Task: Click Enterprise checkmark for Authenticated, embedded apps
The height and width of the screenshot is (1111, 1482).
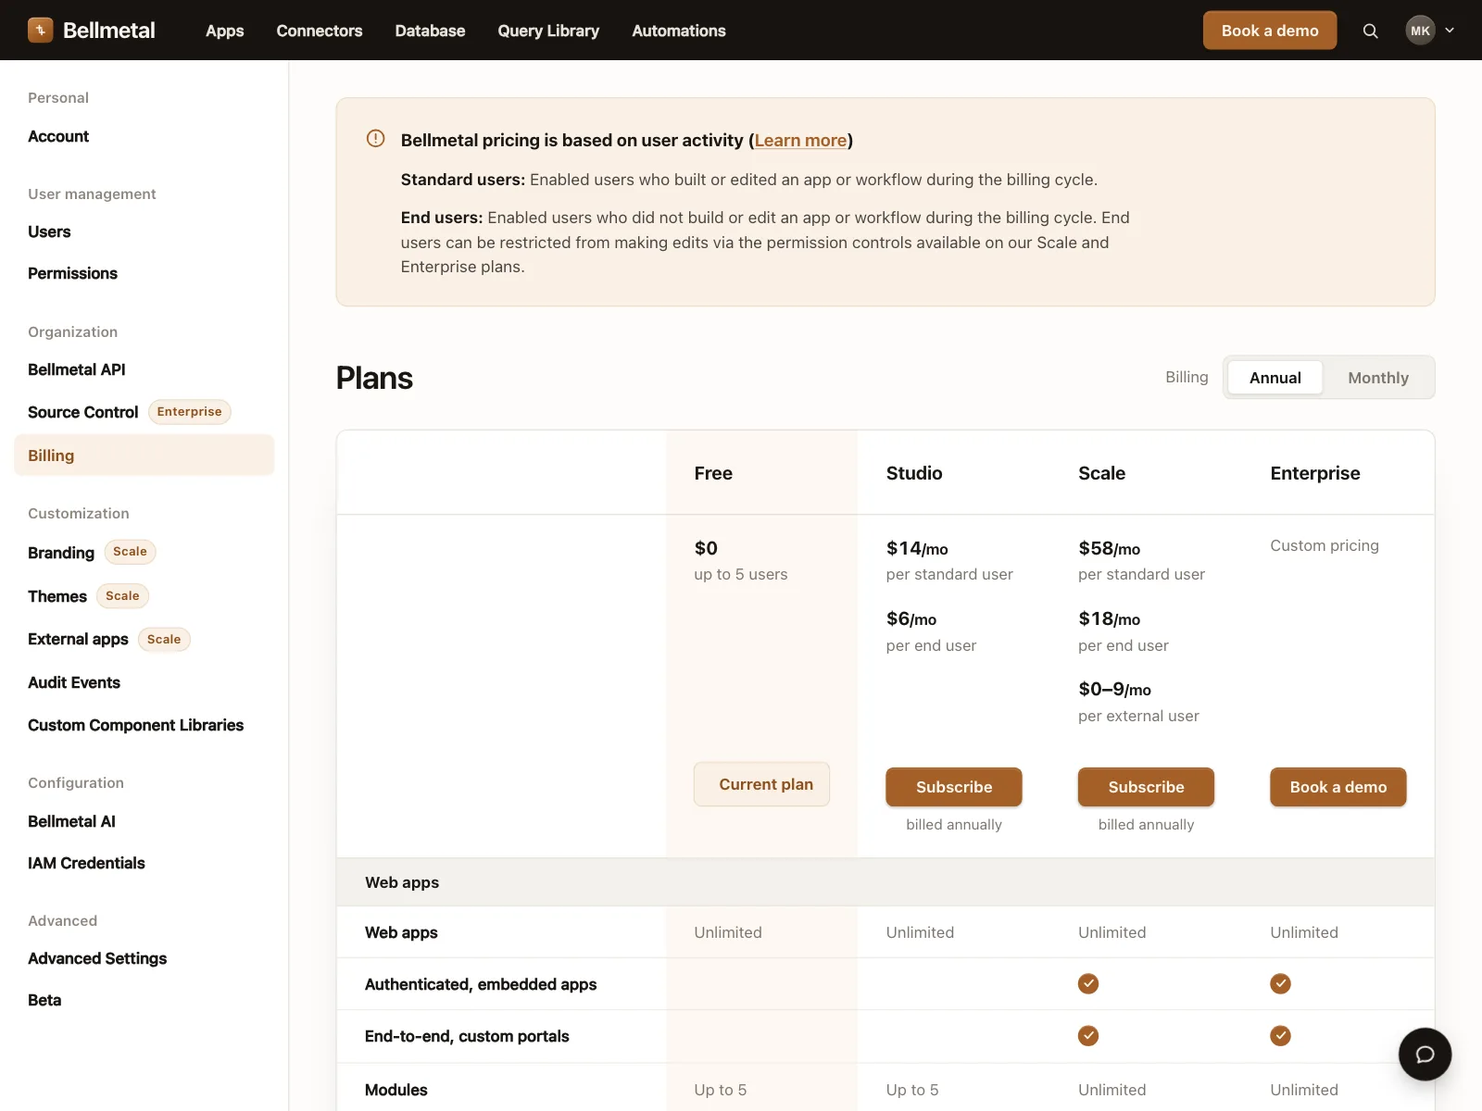Action: point(1280,983)
